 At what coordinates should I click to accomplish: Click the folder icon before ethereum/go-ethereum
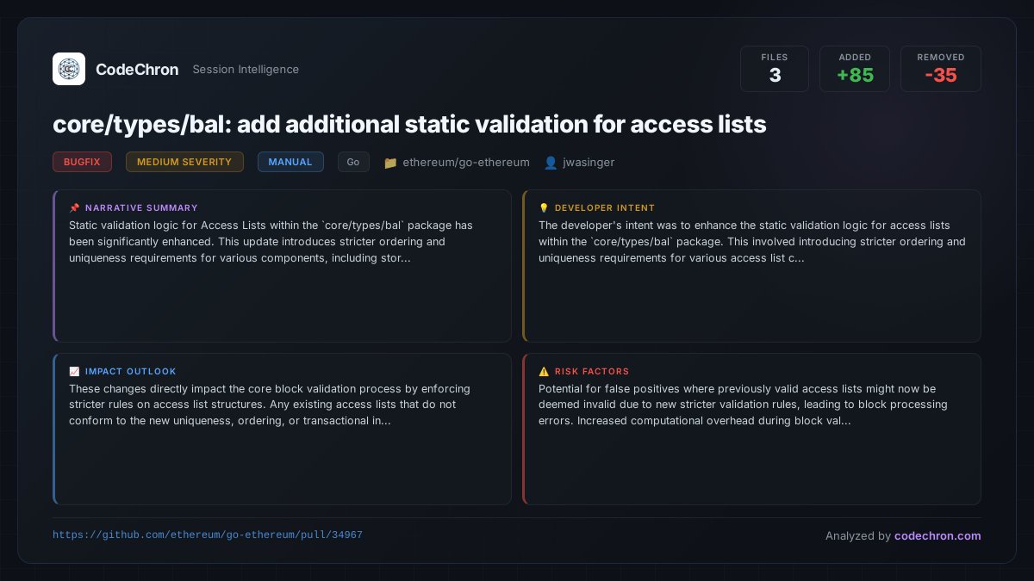tap(390, 162)
